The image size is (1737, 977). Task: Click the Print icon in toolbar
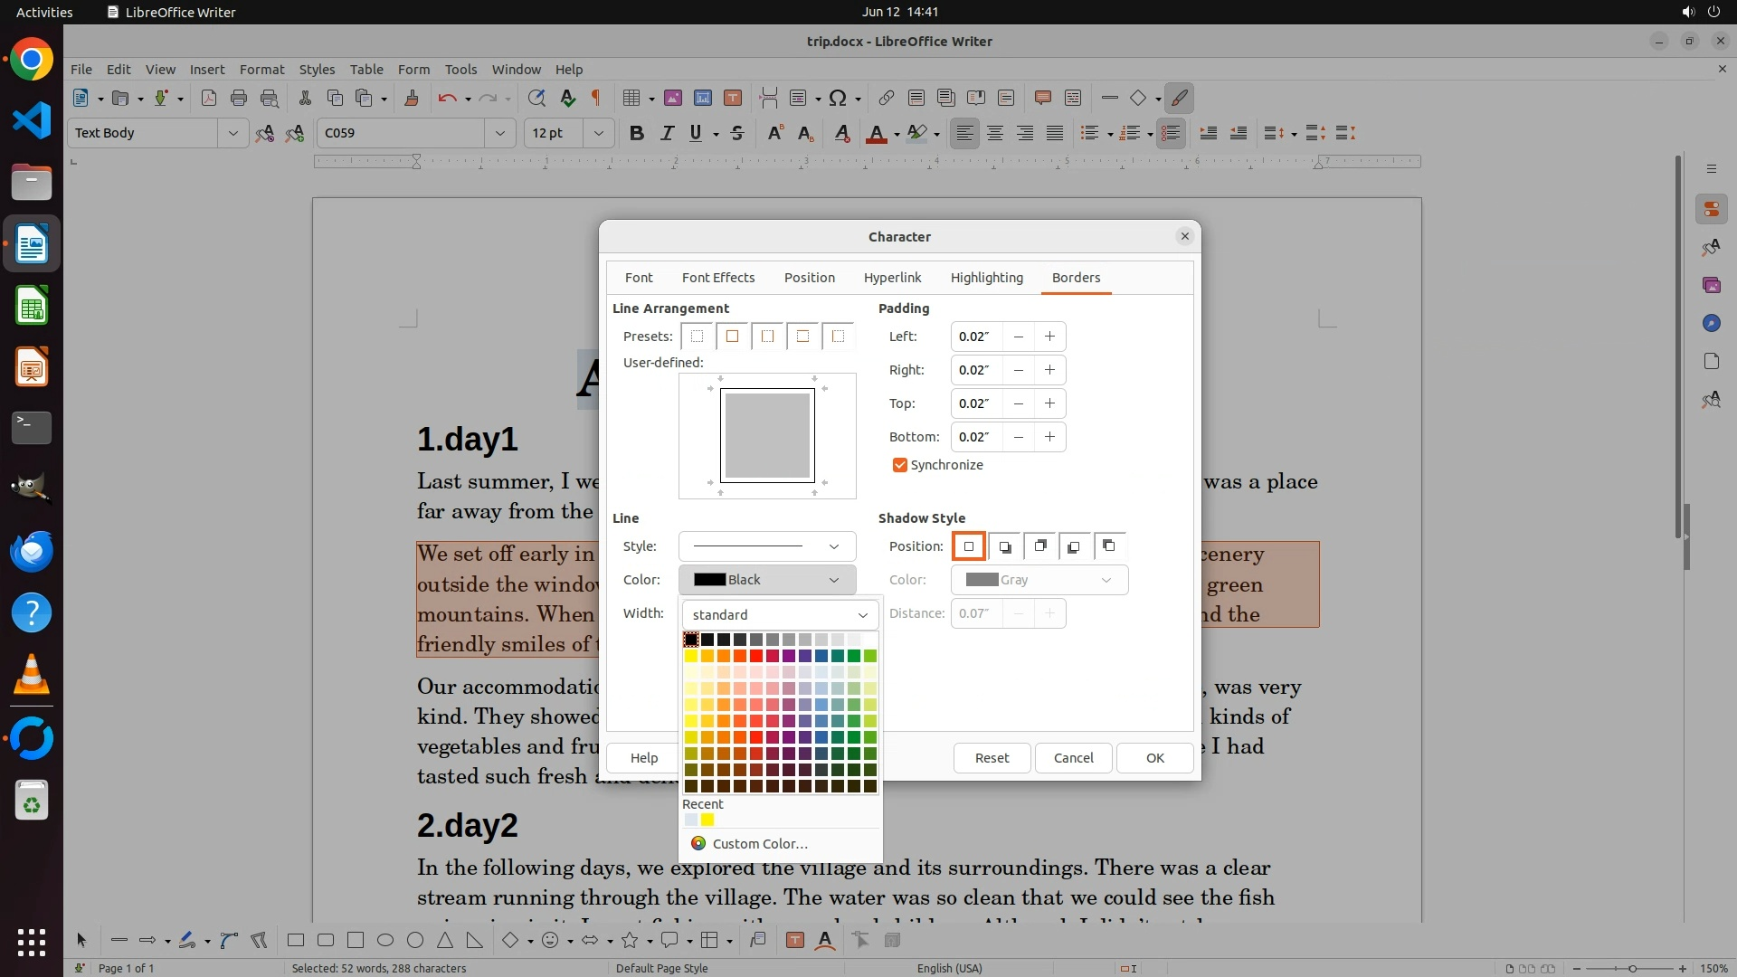[239, 98]
